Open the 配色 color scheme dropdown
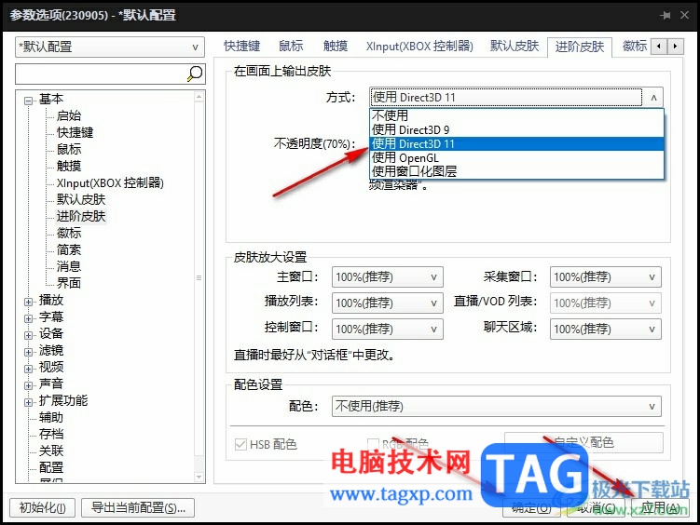700x525 pixels. (x=497, y=407)
